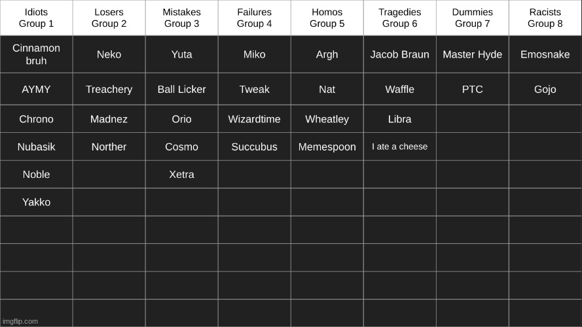Click the Cinnamon bruh cell

[37, 54]
